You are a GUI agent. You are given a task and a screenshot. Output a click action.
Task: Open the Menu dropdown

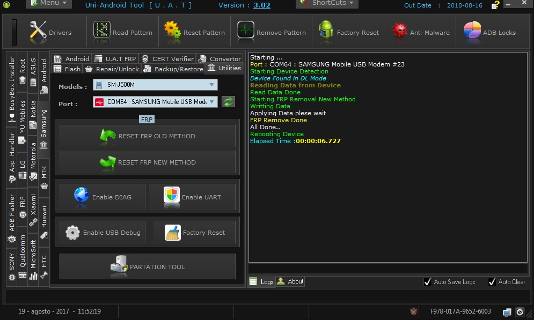49,3
